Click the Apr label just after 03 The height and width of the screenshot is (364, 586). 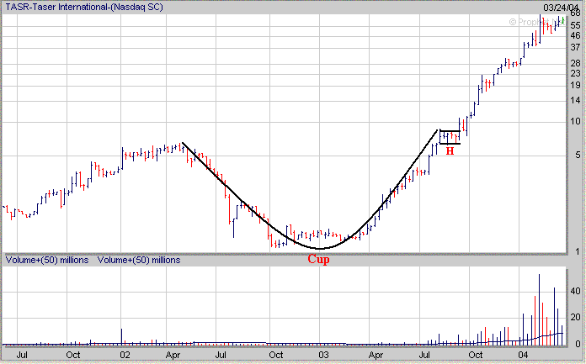pyautogui.click(x=376, y=355)
